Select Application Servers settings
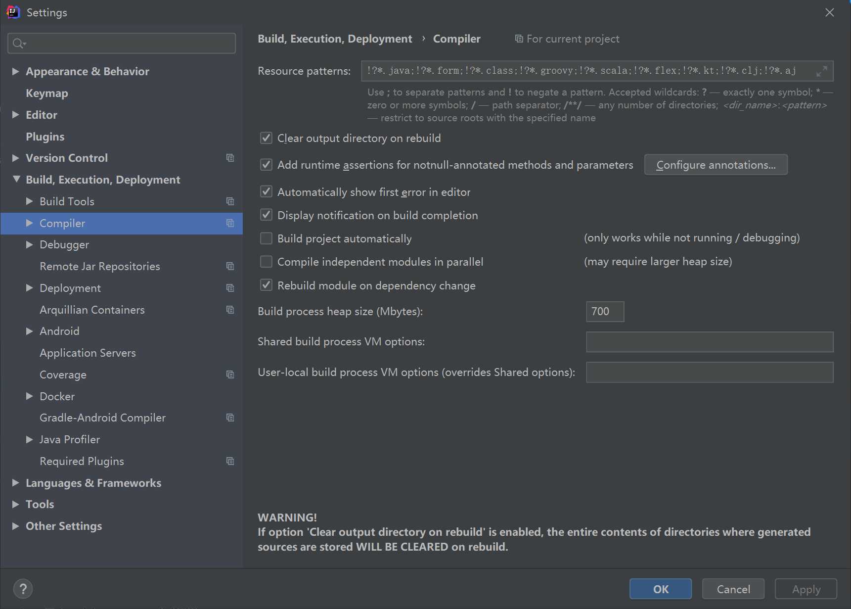 tap(88, 353)
